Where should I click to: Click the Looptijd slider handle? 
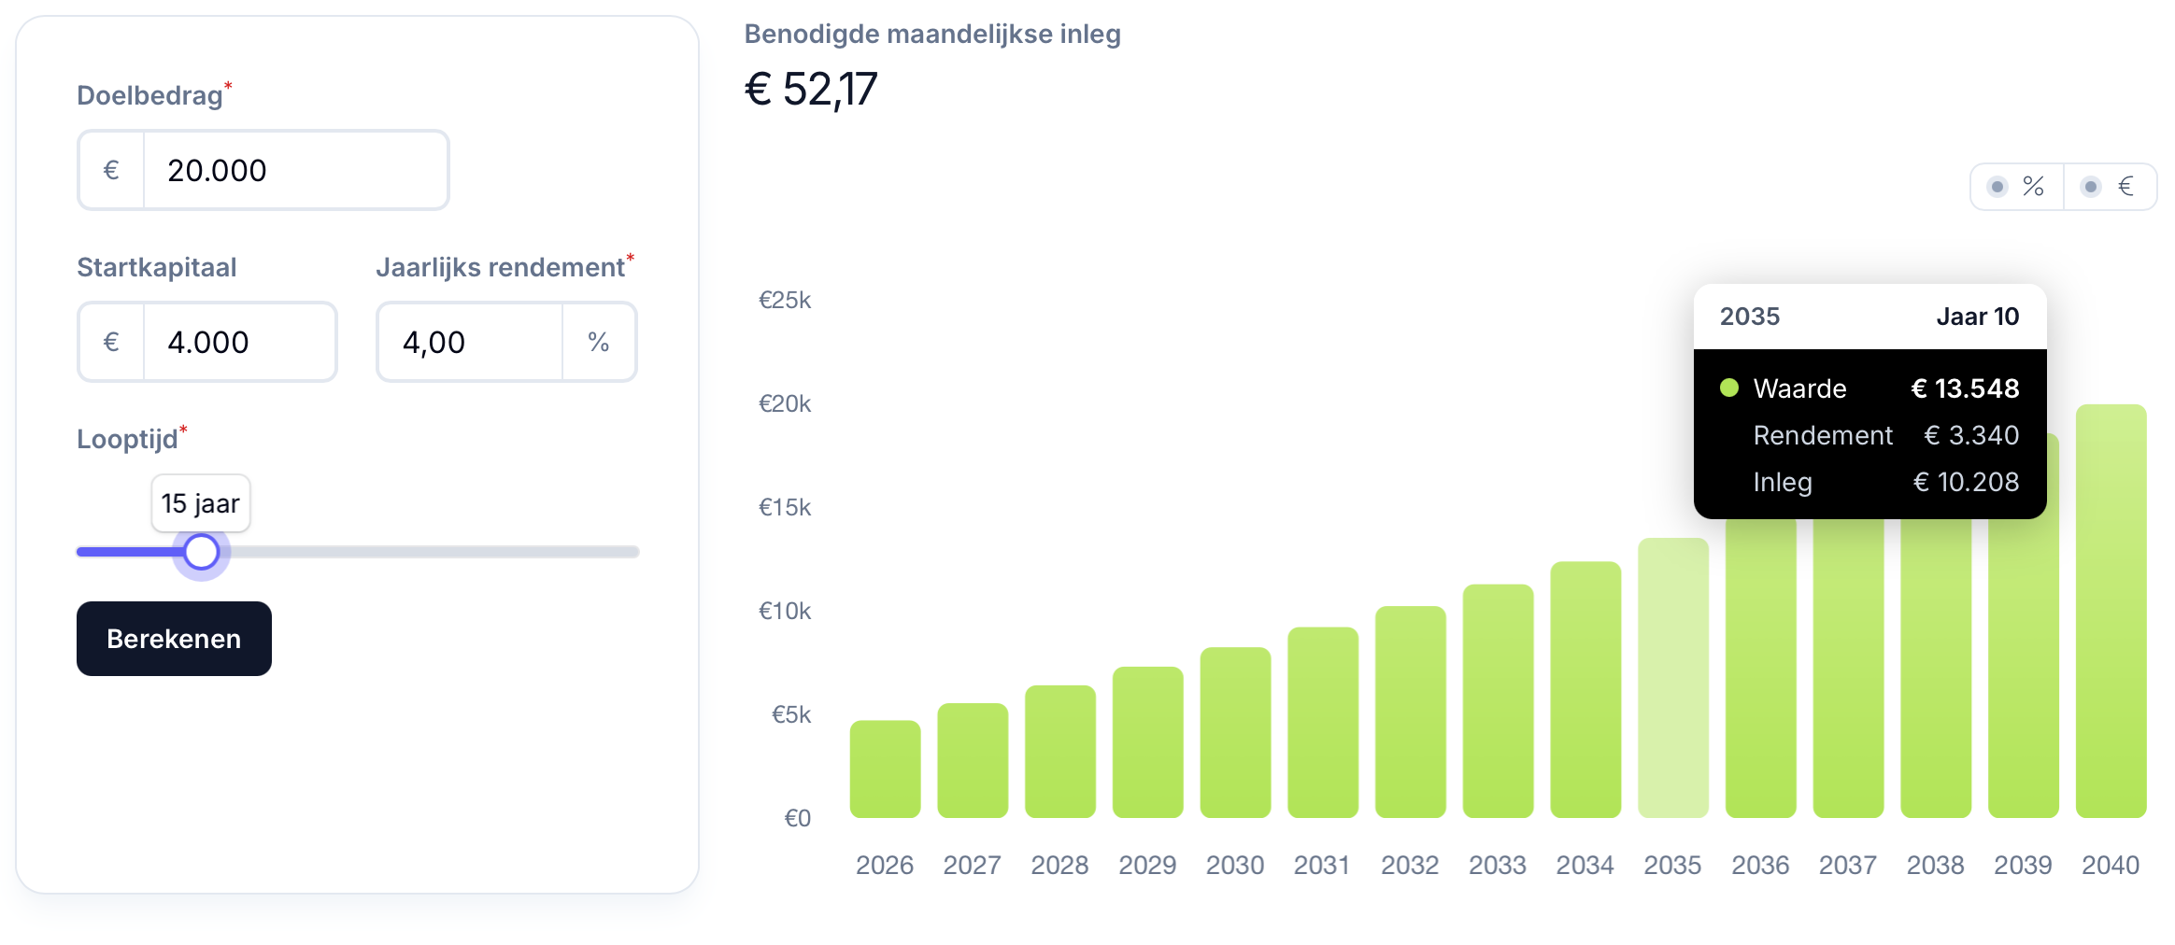(201, 552)
